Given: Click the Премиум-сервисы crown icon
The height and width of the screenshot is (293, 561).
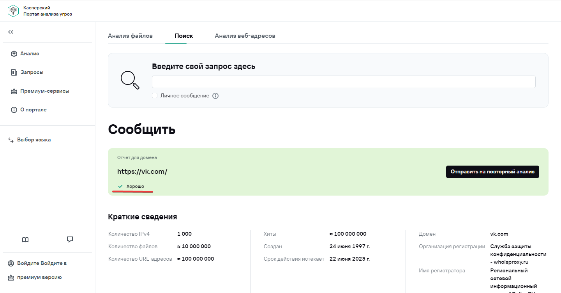Looking at the screenshot, I should (14, 91).
